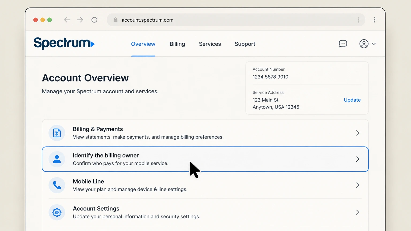Click 'View your plan and manage device' description

tap(130, 189)
